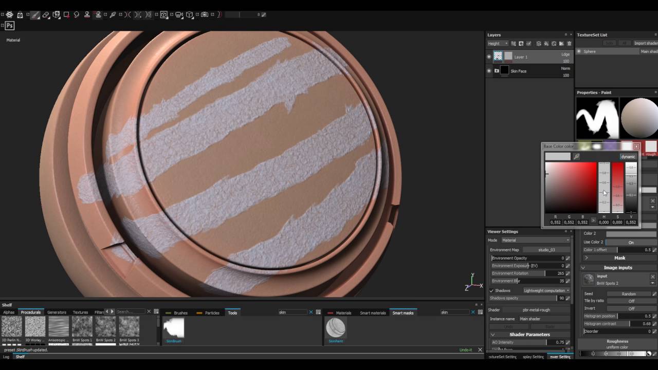The image size is (658, 370).
Task: Click the Color 2 swatch
Action: point(631,233)
